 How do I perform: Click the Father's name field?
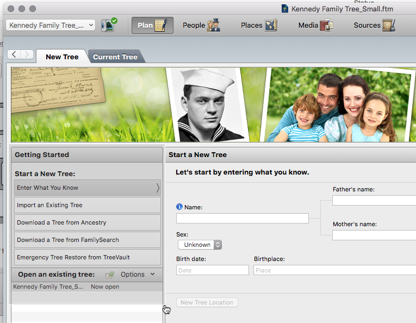coord(374,201)
